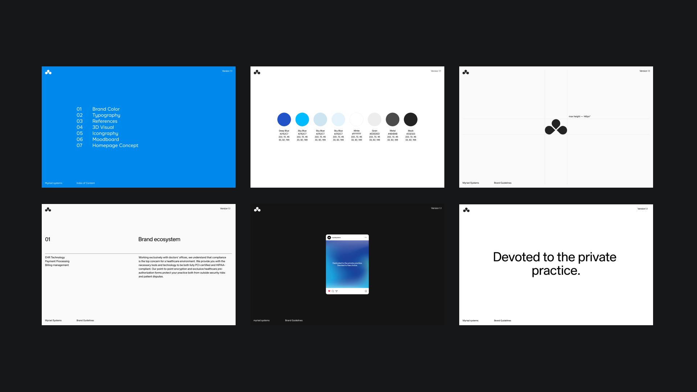The height and width of the screenshot is (392, 697).
Task: Click the myriadsystems profile avatar on the post
Action: point(329,237)
